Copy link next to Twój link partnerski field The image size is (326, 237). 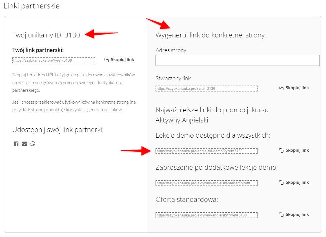119,60
